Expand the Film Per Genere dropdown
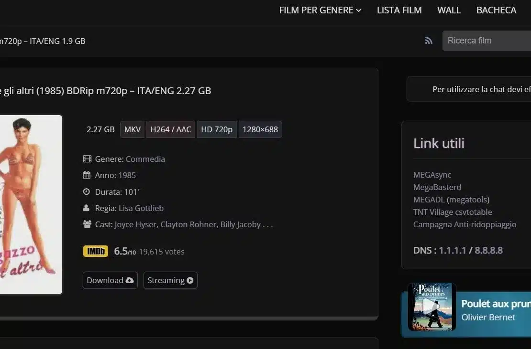Image resolution: width=531 pixels, height=349 pixels. tap(320, 10)
